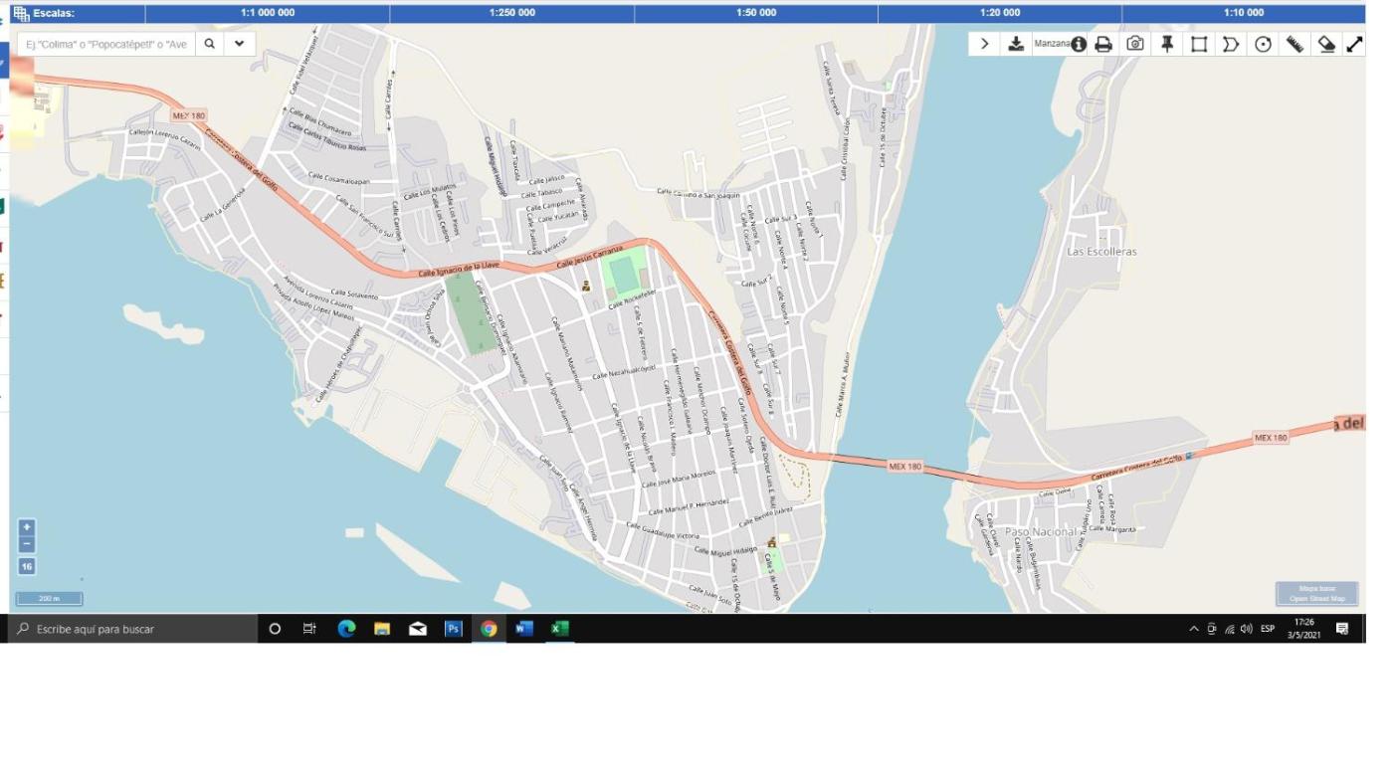This screenshot has width=1393, height=784.
Task: Select the polygon drawing tool
Action: 1231,44
